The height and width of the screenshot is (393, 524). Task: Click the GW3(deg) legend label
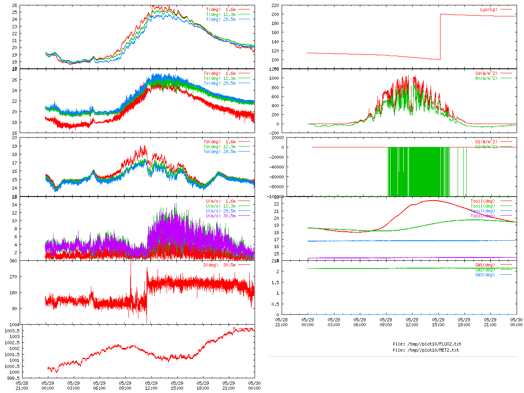pyautogui.click(x=485, y=275)
